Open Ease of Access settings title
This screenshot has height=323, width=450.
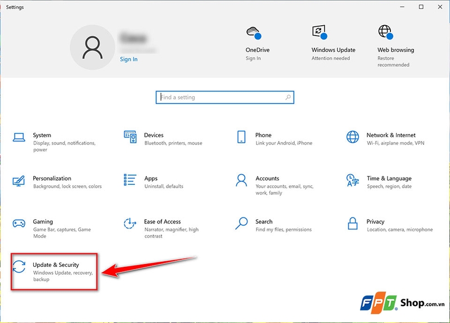coord(163,222)
